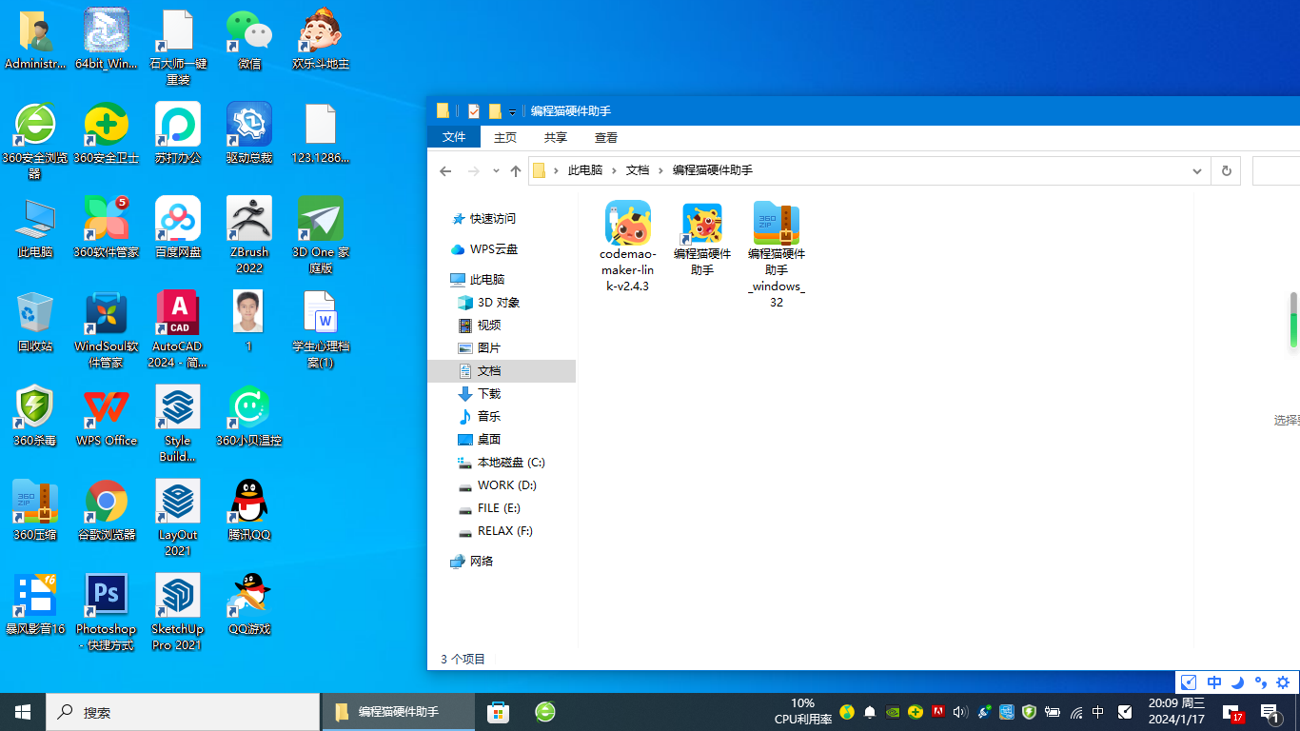Select the Photoshop shortcut desktop icon
Viewport: 1300px width, 731px height.
tap(107, 612)
